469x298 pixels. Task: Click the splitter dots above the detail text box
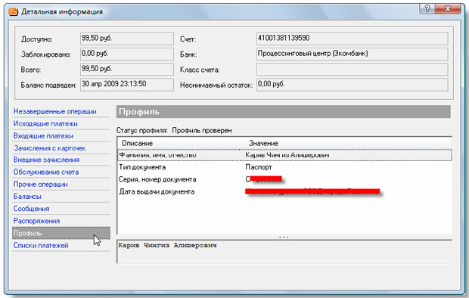click(x=284, y=237)
